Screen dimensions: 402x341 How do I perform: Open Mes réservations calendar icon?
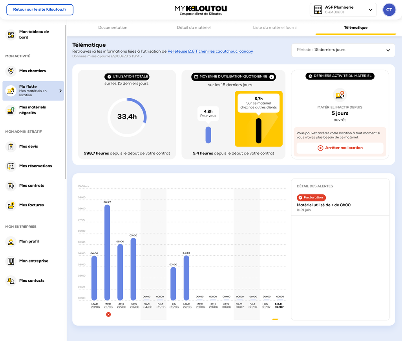11,166
